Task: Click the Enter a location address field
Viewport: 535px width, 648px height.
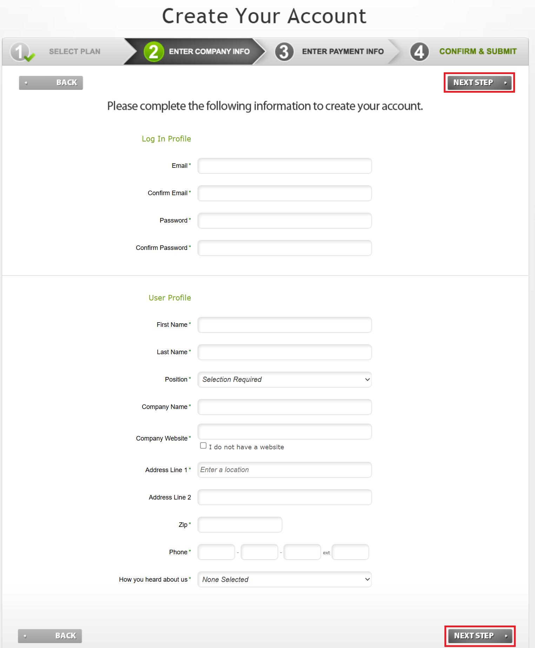Action: [284, 470]
